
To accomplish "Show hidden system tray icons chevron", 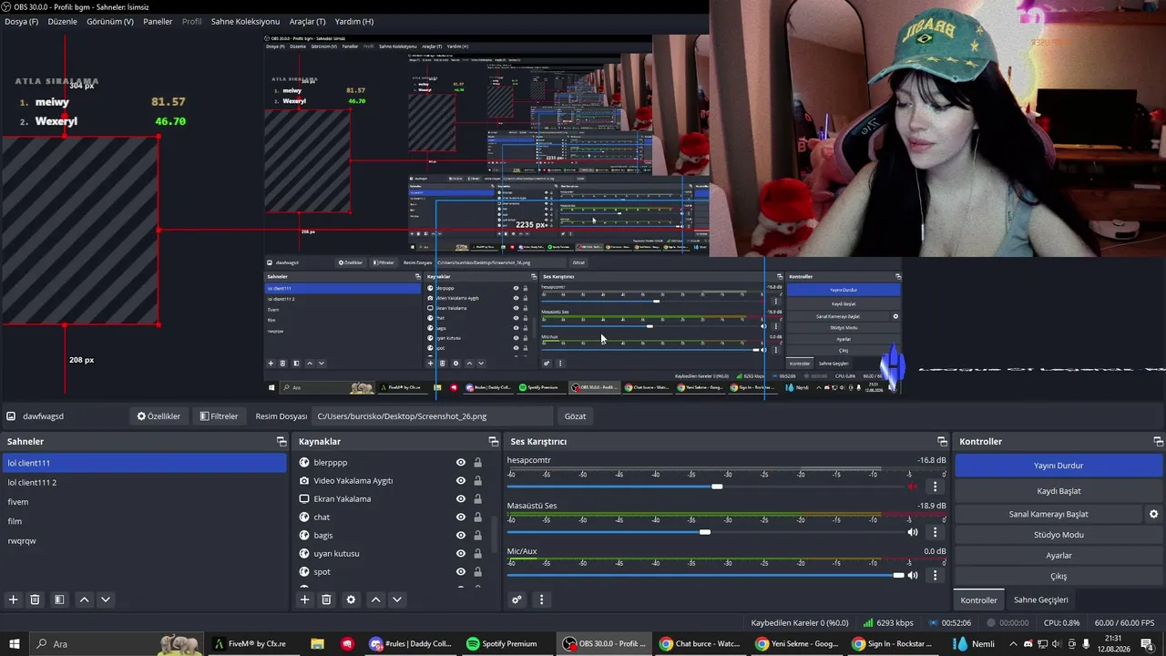I will point(1012,644).
